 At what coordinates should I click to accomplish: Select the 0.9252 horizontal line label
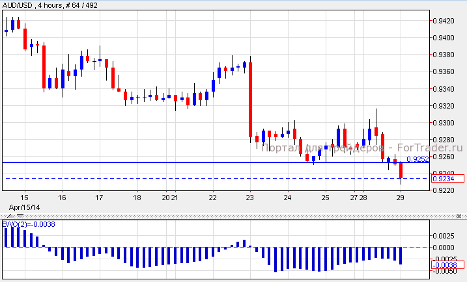coord(417,159)
